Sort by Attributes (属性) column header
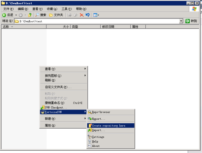This screenshot has width=202, height=153. pyautogui.click(x=138, y=27)
